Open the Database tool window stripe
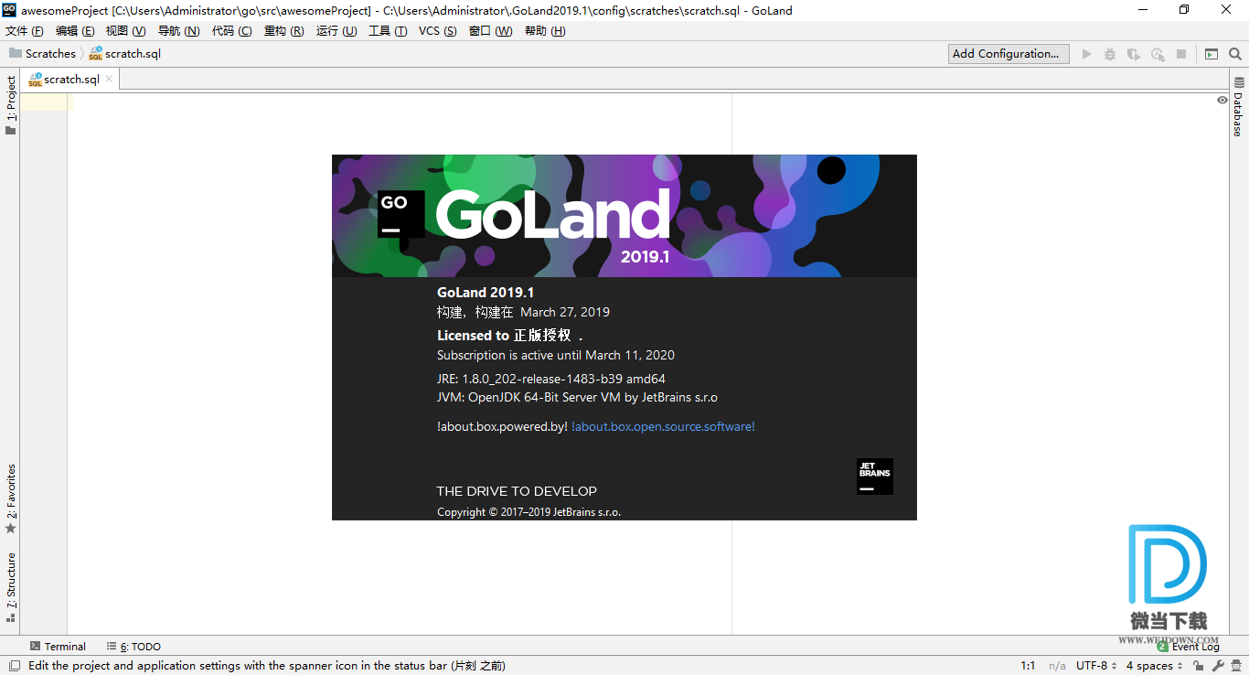 click(1239, 108)
